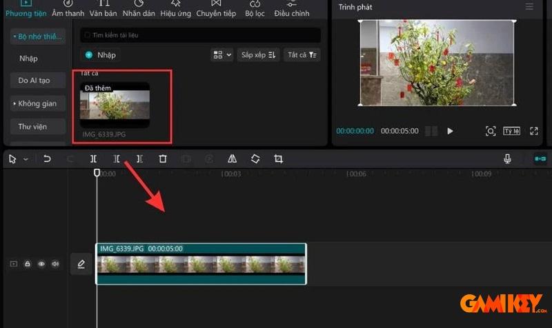Toggle the track lock icon

click(28, 264)
